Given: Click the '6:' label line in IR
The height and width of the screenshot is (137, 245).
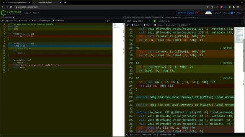Looking at the screenshot, I should click(x=185, y=63).
